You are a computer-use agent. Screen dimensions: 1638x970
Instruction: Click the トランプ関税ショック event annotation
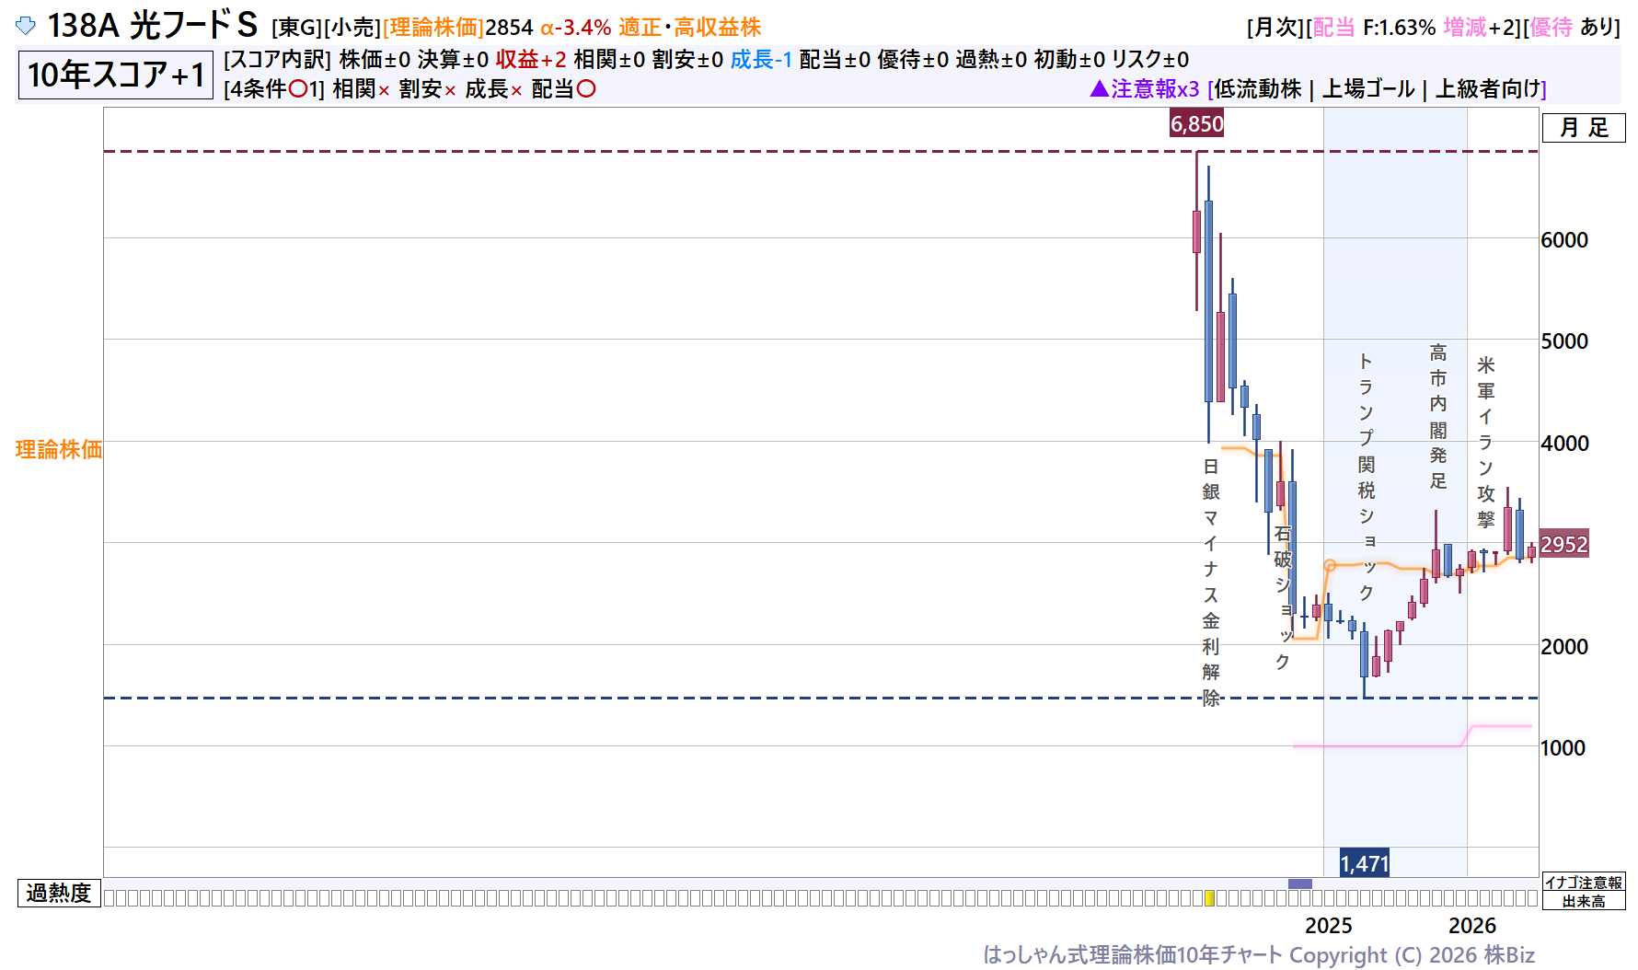(1367, 477)
